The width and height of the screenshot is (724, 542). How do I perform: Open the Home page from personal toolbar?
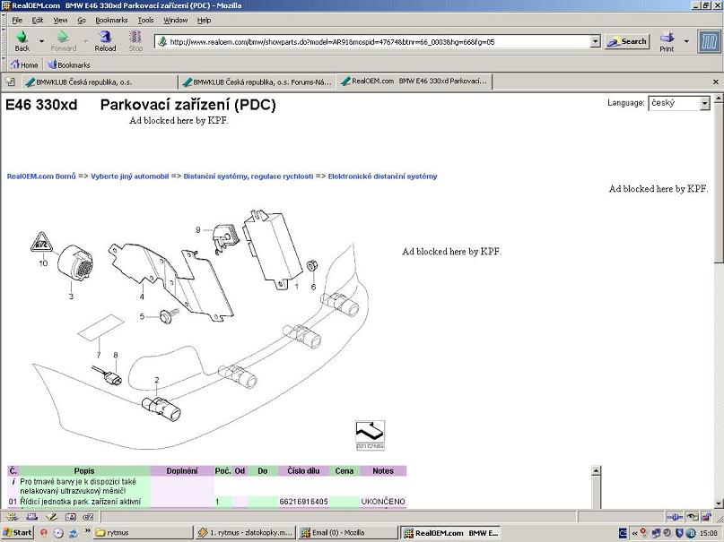(24, 65)
